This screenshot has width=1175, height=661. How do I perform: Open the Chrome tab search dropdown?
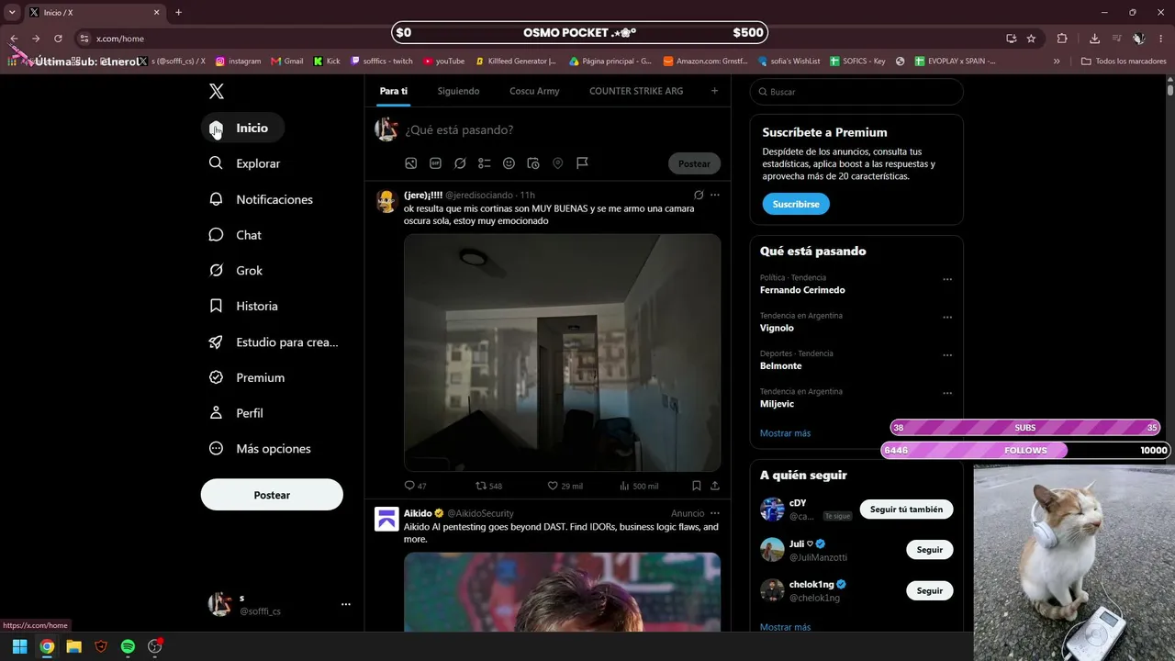(12, 12)
